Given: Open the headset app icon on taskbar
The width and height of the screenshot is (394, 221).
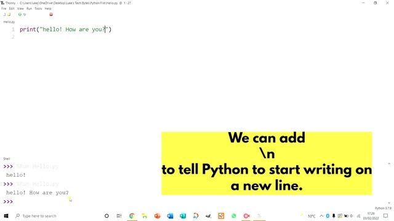Looking at the screenshot, I should (x=196, y=215).
